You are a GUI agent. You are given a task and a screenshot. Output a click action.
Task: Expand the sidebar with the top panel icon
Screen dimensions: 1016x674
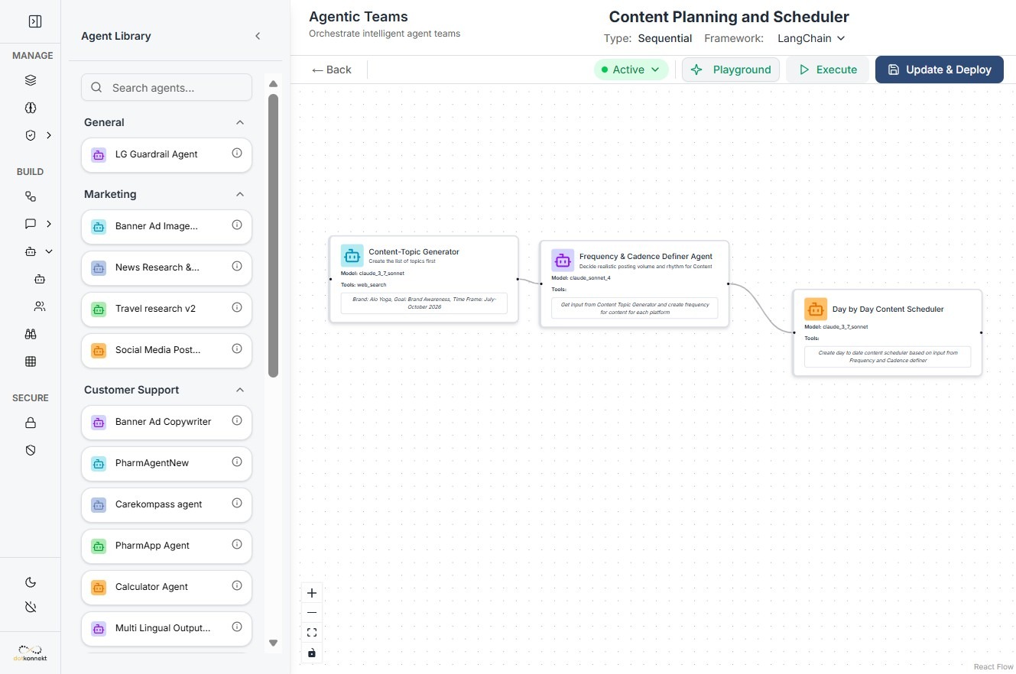(35, 21)
